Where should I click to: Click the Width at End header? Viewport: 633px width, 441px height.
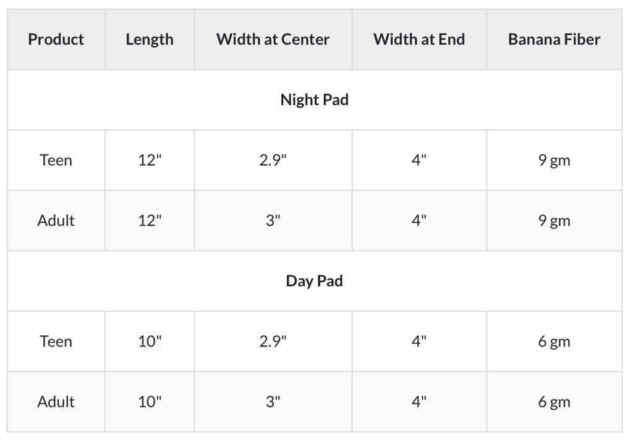pyautogui.click(x=418, y=40)
